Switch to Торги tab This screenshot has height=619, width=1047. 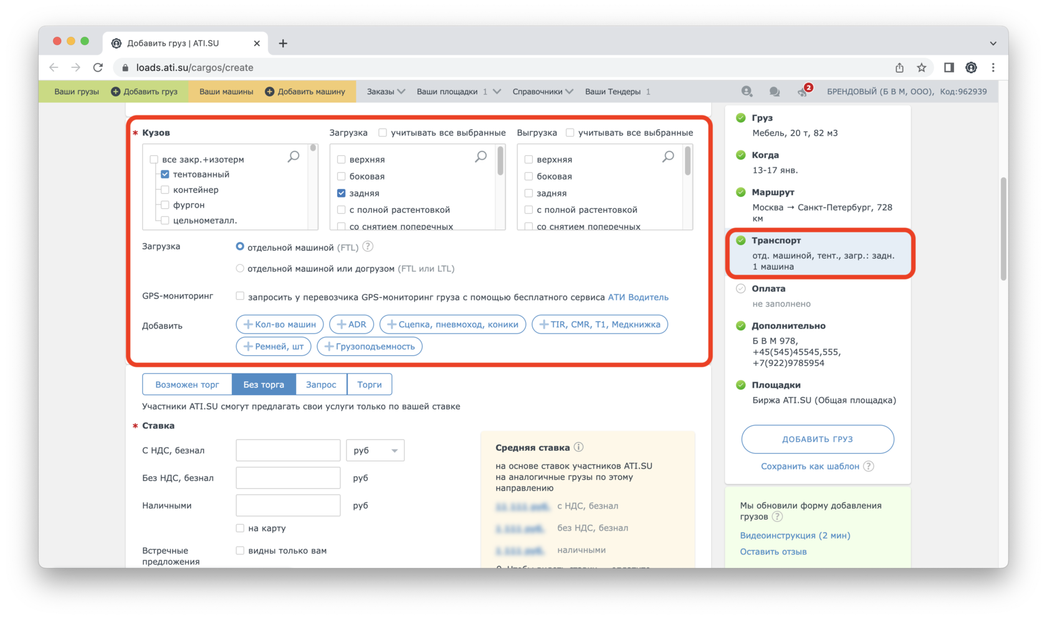[370, 385]
